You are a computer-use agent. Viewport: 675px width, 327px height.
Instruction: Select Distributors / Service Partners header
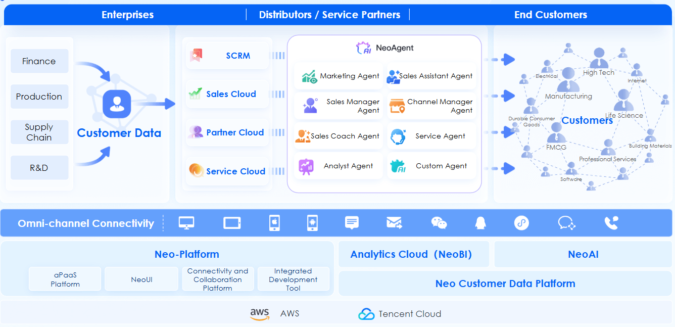(329, 15)
